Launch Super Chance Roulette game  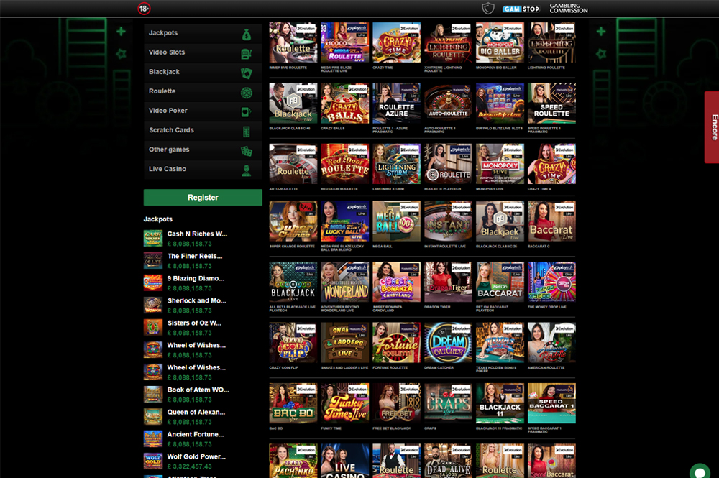pos(293,221)
